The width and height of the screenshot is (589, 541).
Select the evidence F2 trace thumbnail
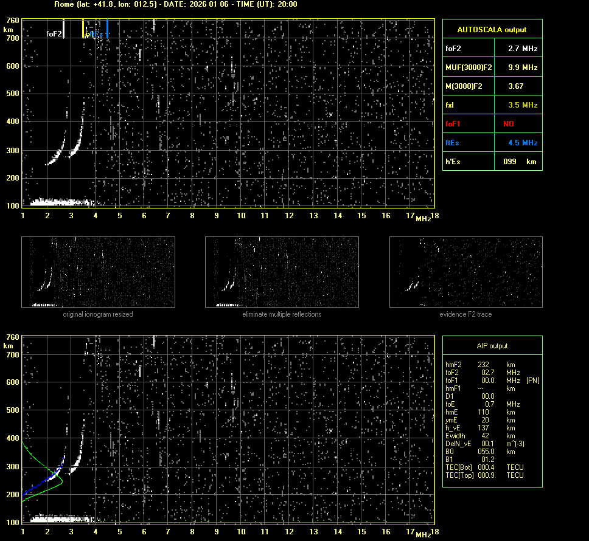pyautogui.click(x=465, y=272)
